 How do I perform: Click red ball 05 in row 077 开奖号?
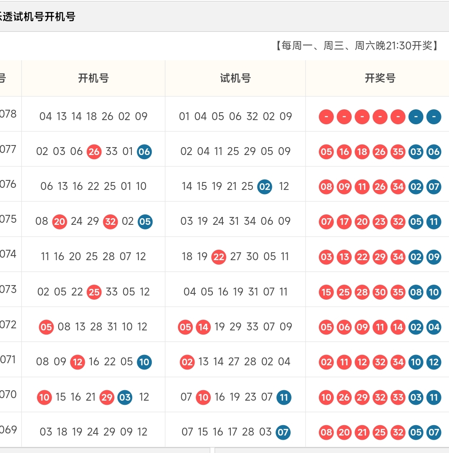click(326, 152)
